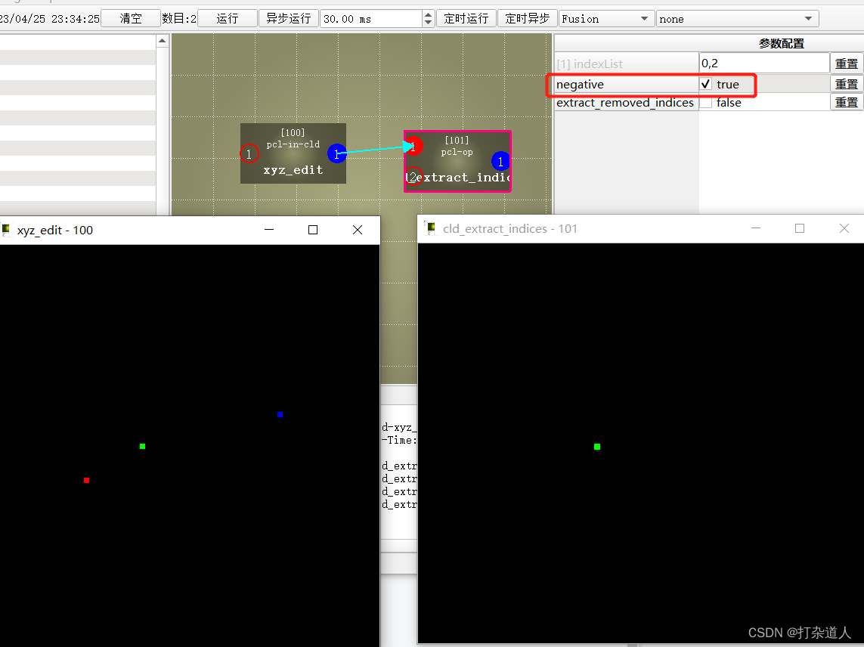Click the app icon in cld_extract_indices - 101 title bar
The image size is (864, 647).
click(x=431, y=228)
